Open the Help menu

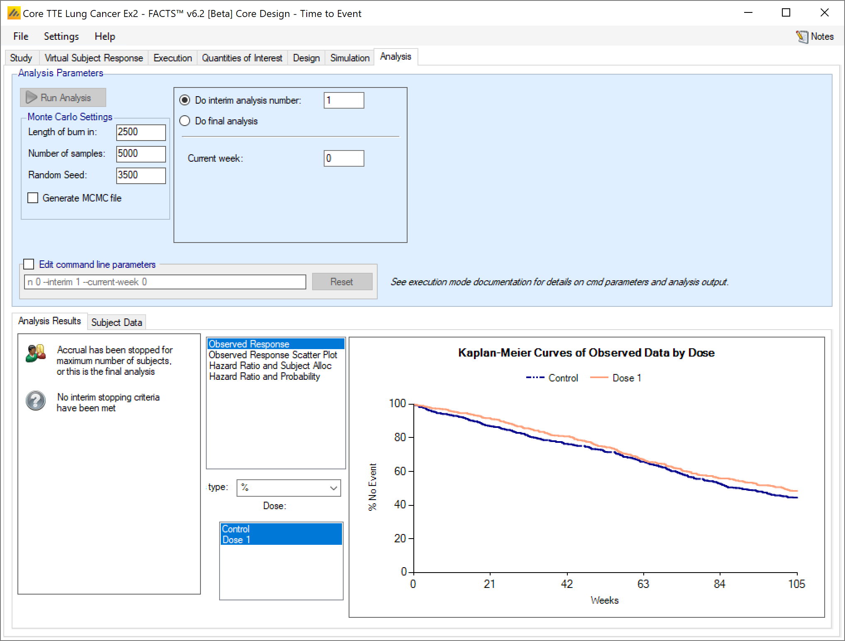[105, 36]
